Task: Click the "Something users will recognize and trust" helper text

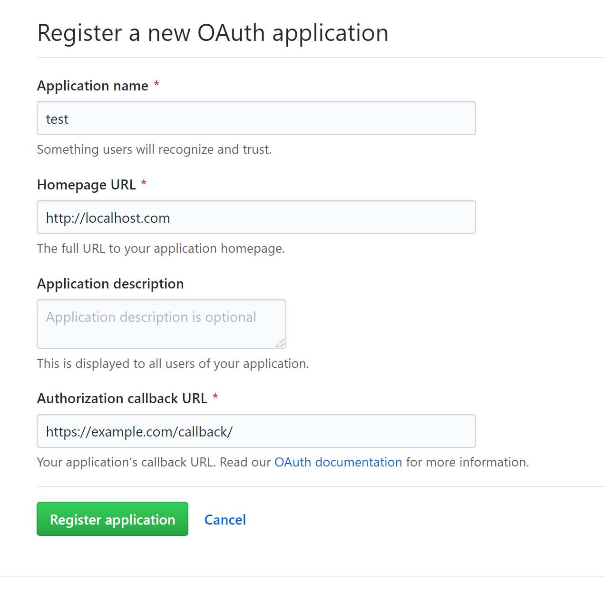Action: coord(154,149)
